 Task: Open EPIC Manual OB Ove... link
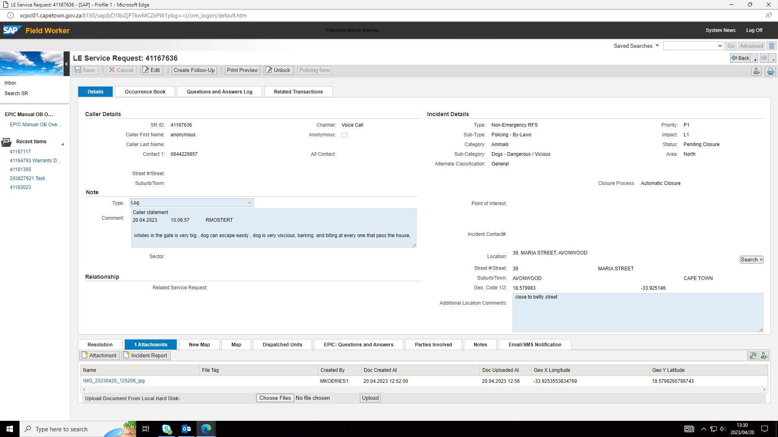36,124
